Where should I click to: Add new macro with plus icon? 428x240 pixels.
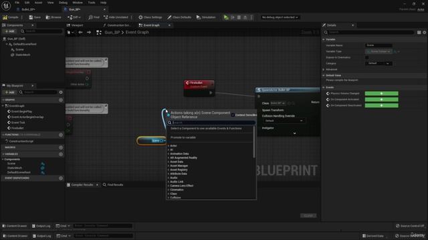pos(61,147)
